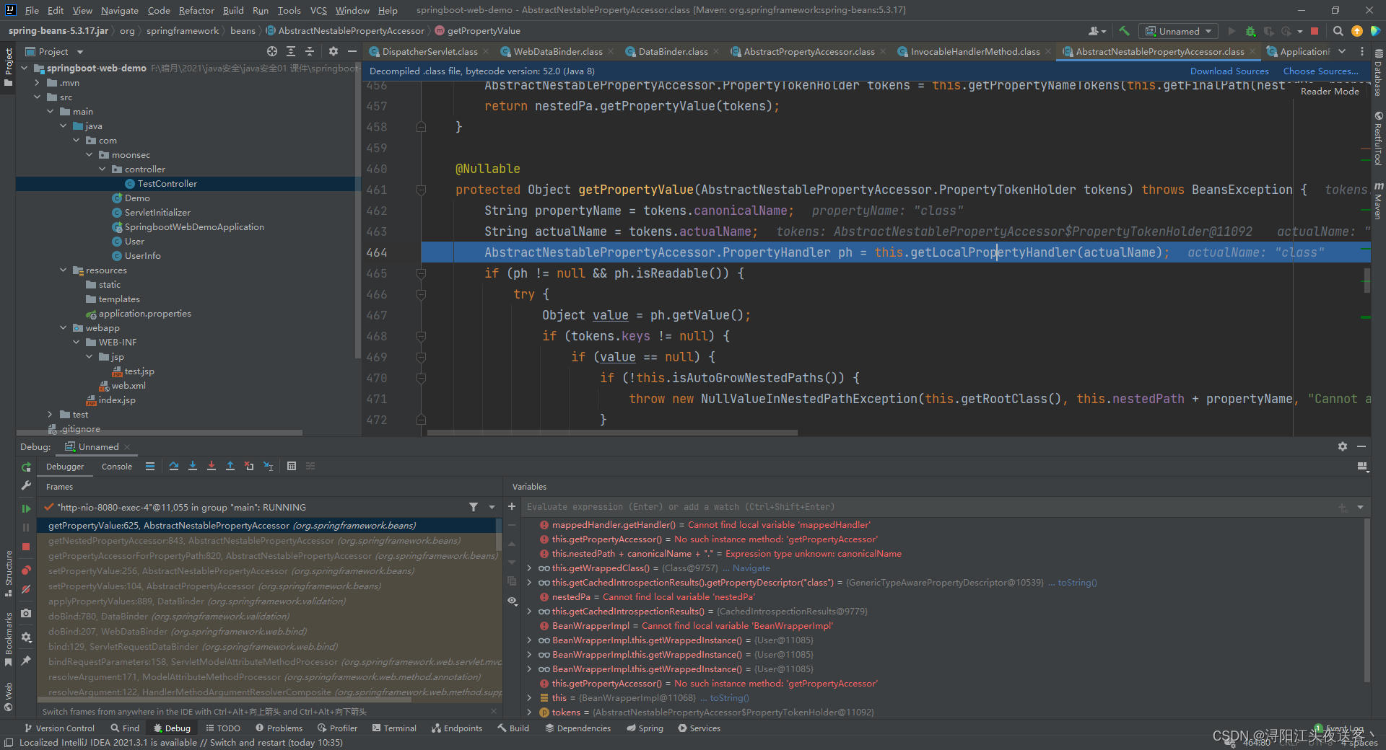Open the Endpoints tool window button
Image resolution: width=1386 pixels, height=750 pixels.
(457, 728)
